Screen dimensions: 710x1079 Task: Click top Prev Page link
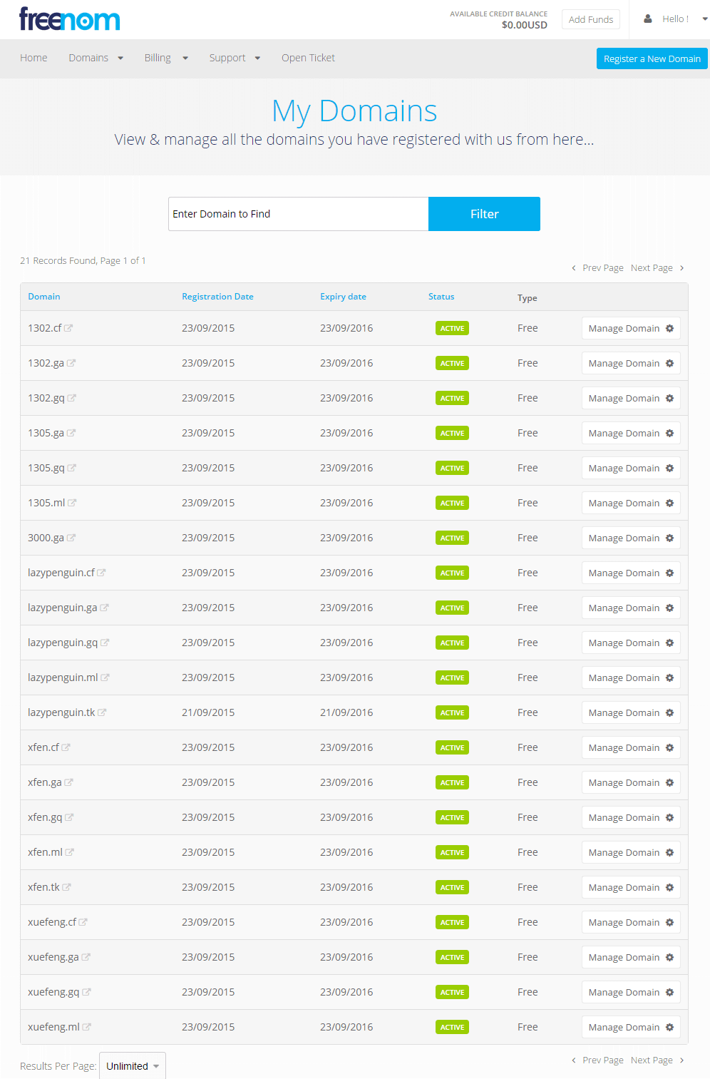(597, 268)
